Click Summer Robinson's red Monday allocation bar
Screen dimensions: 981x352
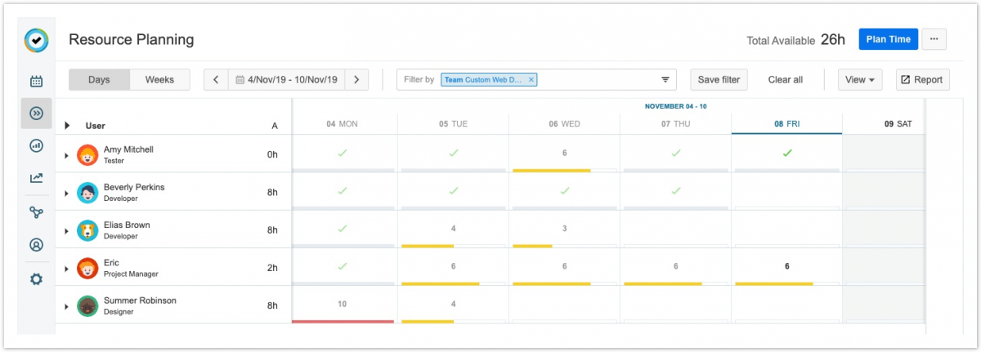pyautogui.click(x=343, y=321)
